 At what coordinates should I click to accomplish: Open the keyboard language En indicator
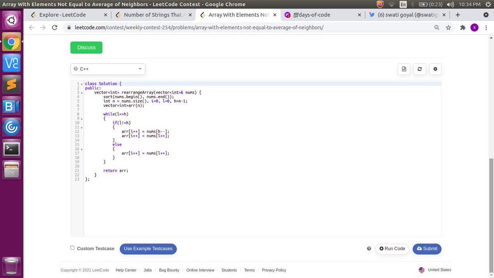[x=403, y=4]
